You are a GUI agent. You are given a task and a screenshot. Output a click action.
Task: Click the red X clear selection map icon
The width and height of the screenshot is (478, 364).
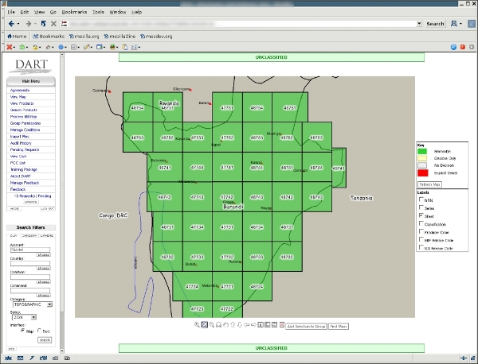[x=282, y=325]
